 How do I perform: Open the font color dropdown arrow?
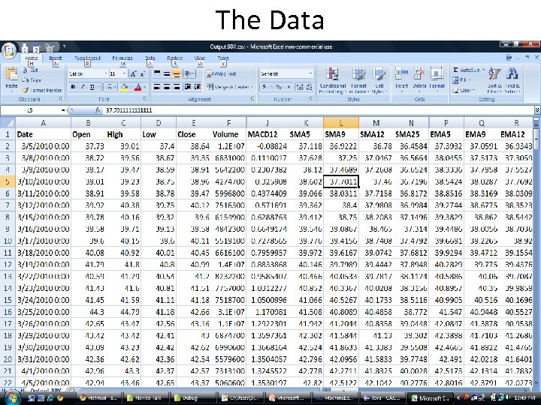point(145,87)
